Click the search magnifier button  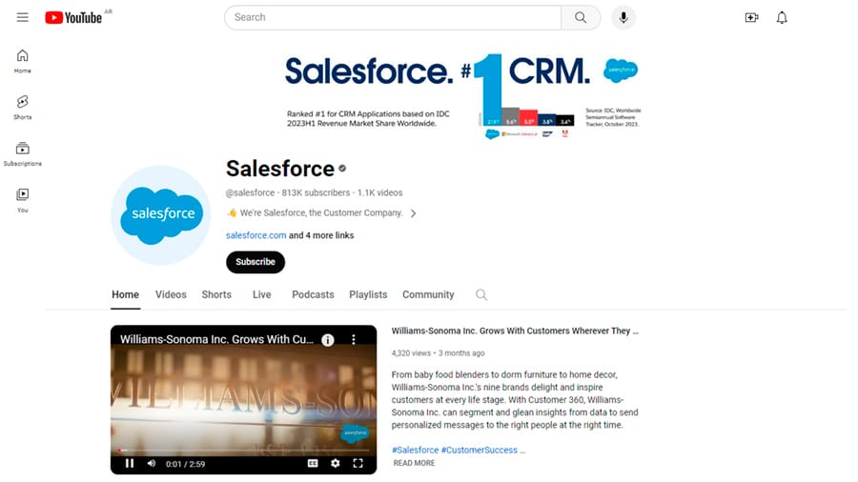(x=581, y=17)
